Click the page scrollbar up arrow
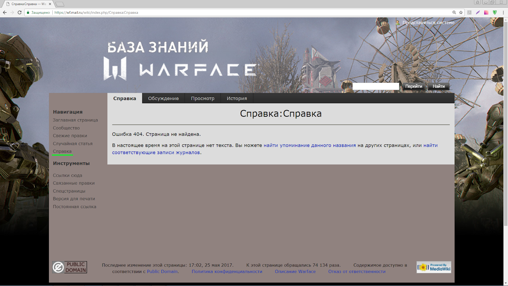 pos(505,20)
